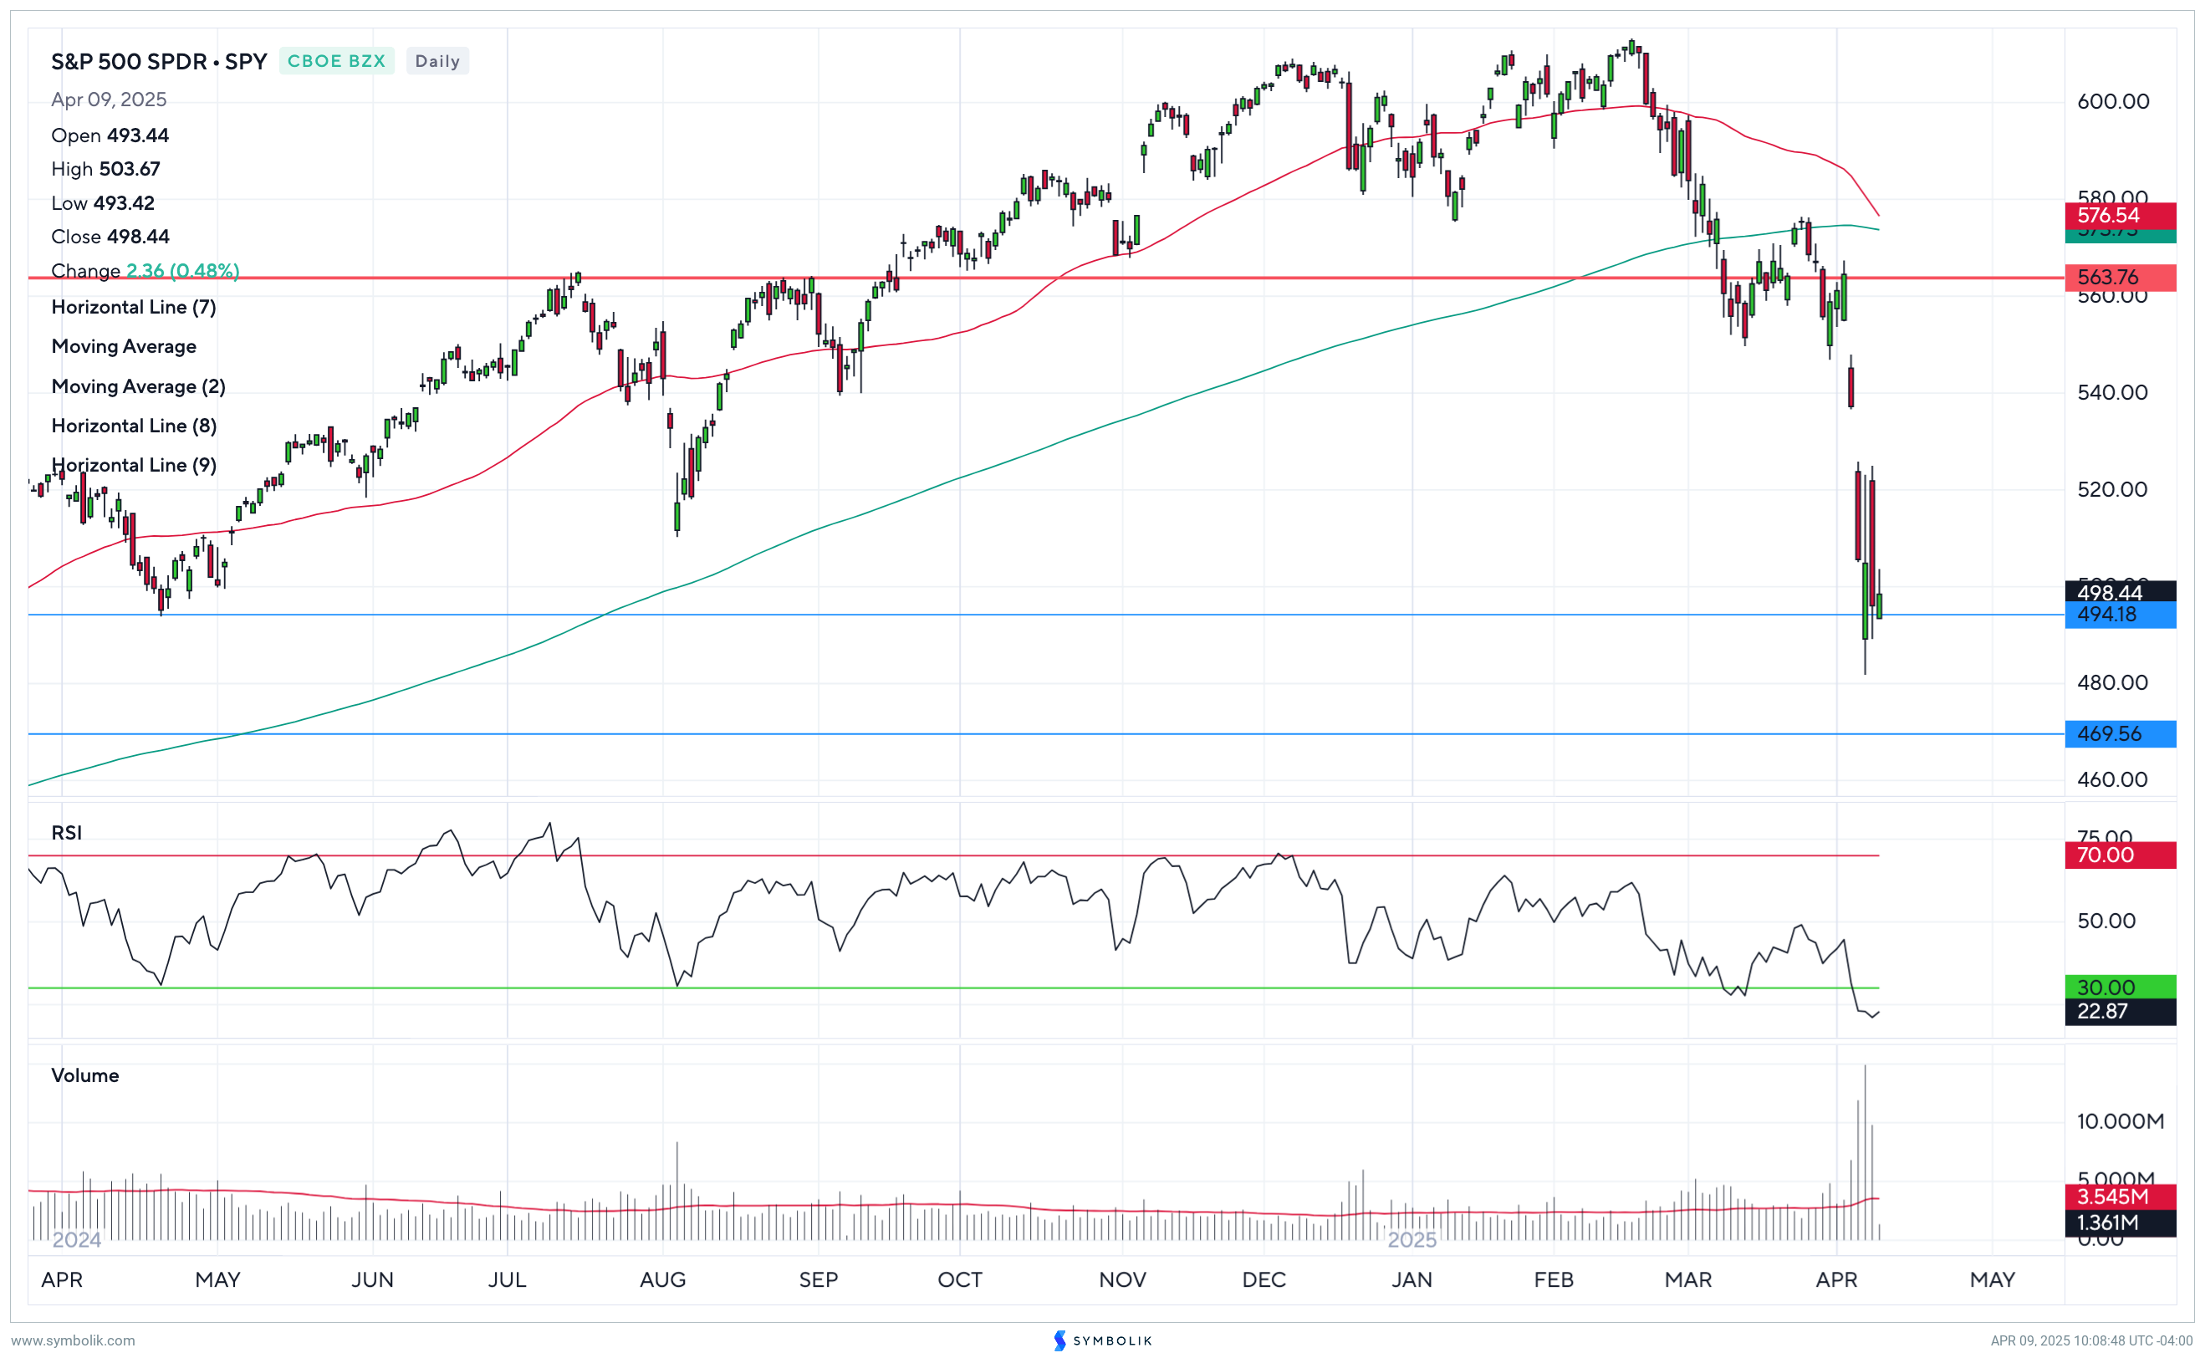The image size is (2205, 1358).
Task: Click the RSI panel label
Action: tap(66, 833)
